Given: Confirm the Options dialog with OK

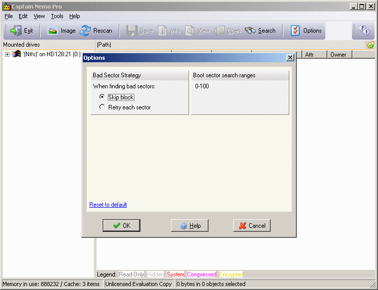Looking at the screenshot, I should (x=121, y=226).
